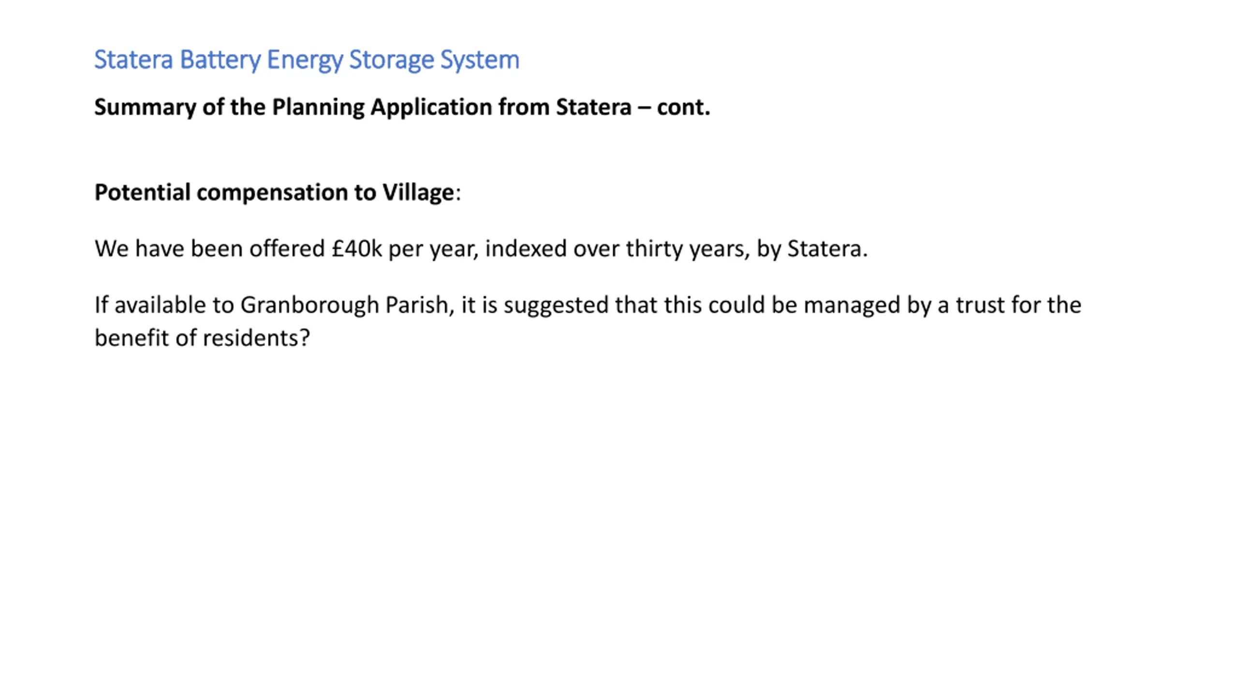Image resolution: width=1238 pixels, height=696 pixels.
Task: Click the word cont. in the subtitle
Action: (683, 107)
